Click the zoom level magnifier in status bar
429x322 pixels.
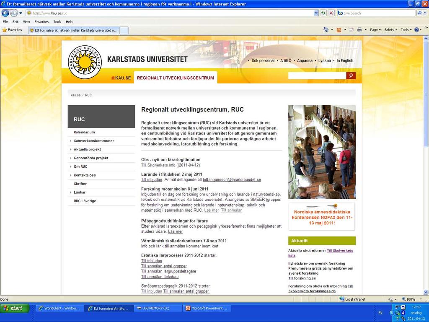coord(404,299)
